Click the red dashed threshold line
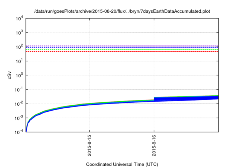 click(x=122, y=52)
